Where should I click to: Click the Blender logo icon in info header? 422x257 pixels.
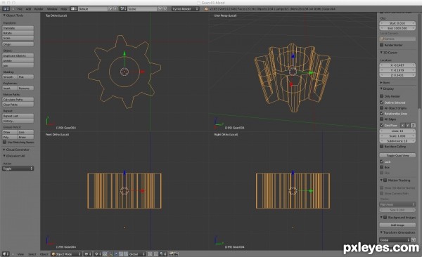206,9
